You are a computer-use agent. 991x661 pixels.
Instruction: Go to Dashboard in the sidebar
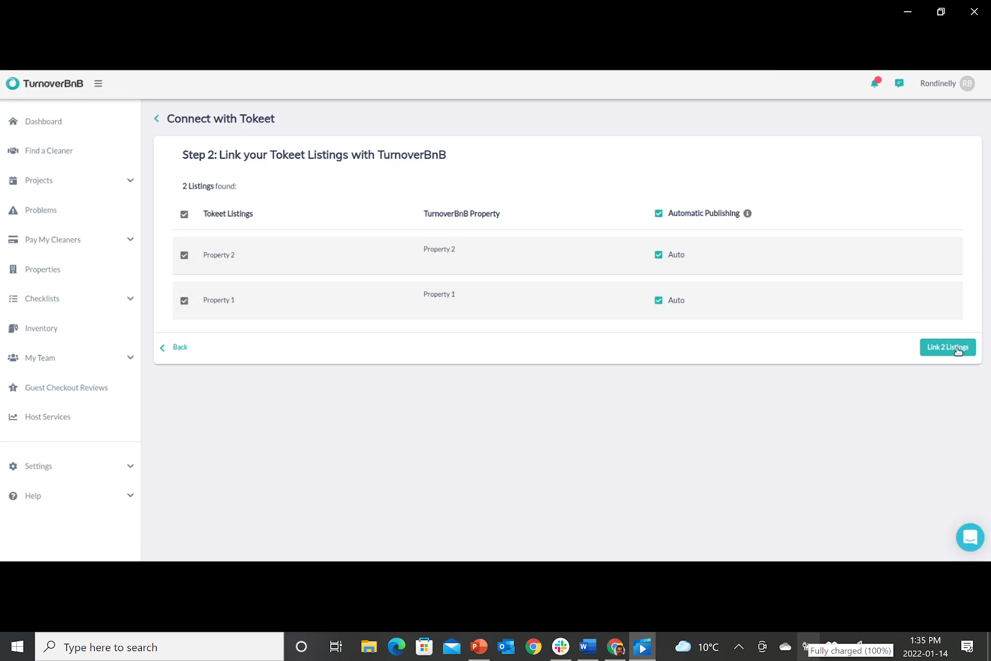[43, 121]
